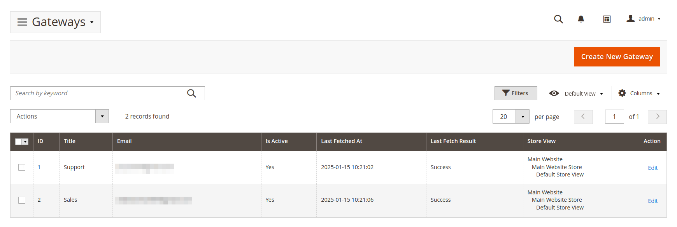Go to next page arrow

(x=657, y=117)
